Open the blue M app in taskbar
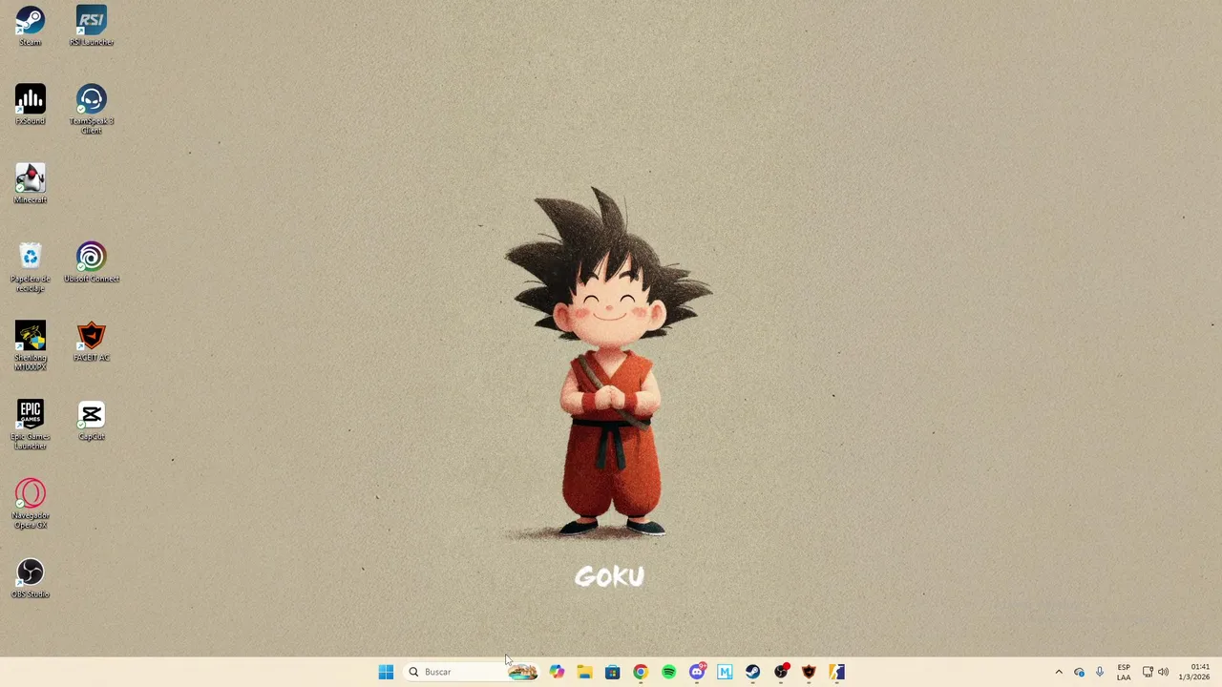The width and height of the screenshot is (1222, 687). tap(725, 672)
